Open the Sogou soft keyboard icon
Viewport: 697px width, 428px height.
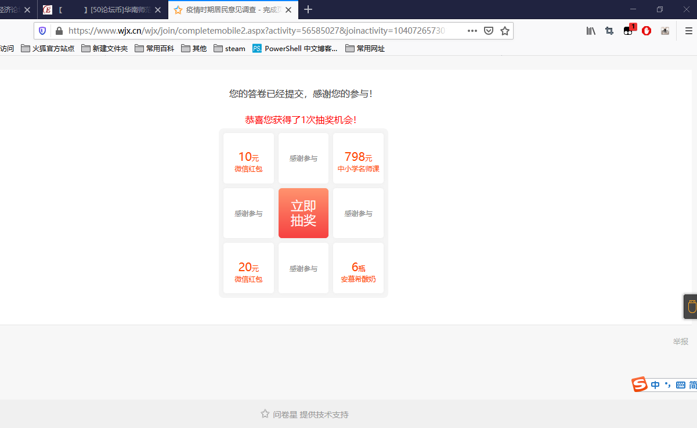tap(681, 385)
